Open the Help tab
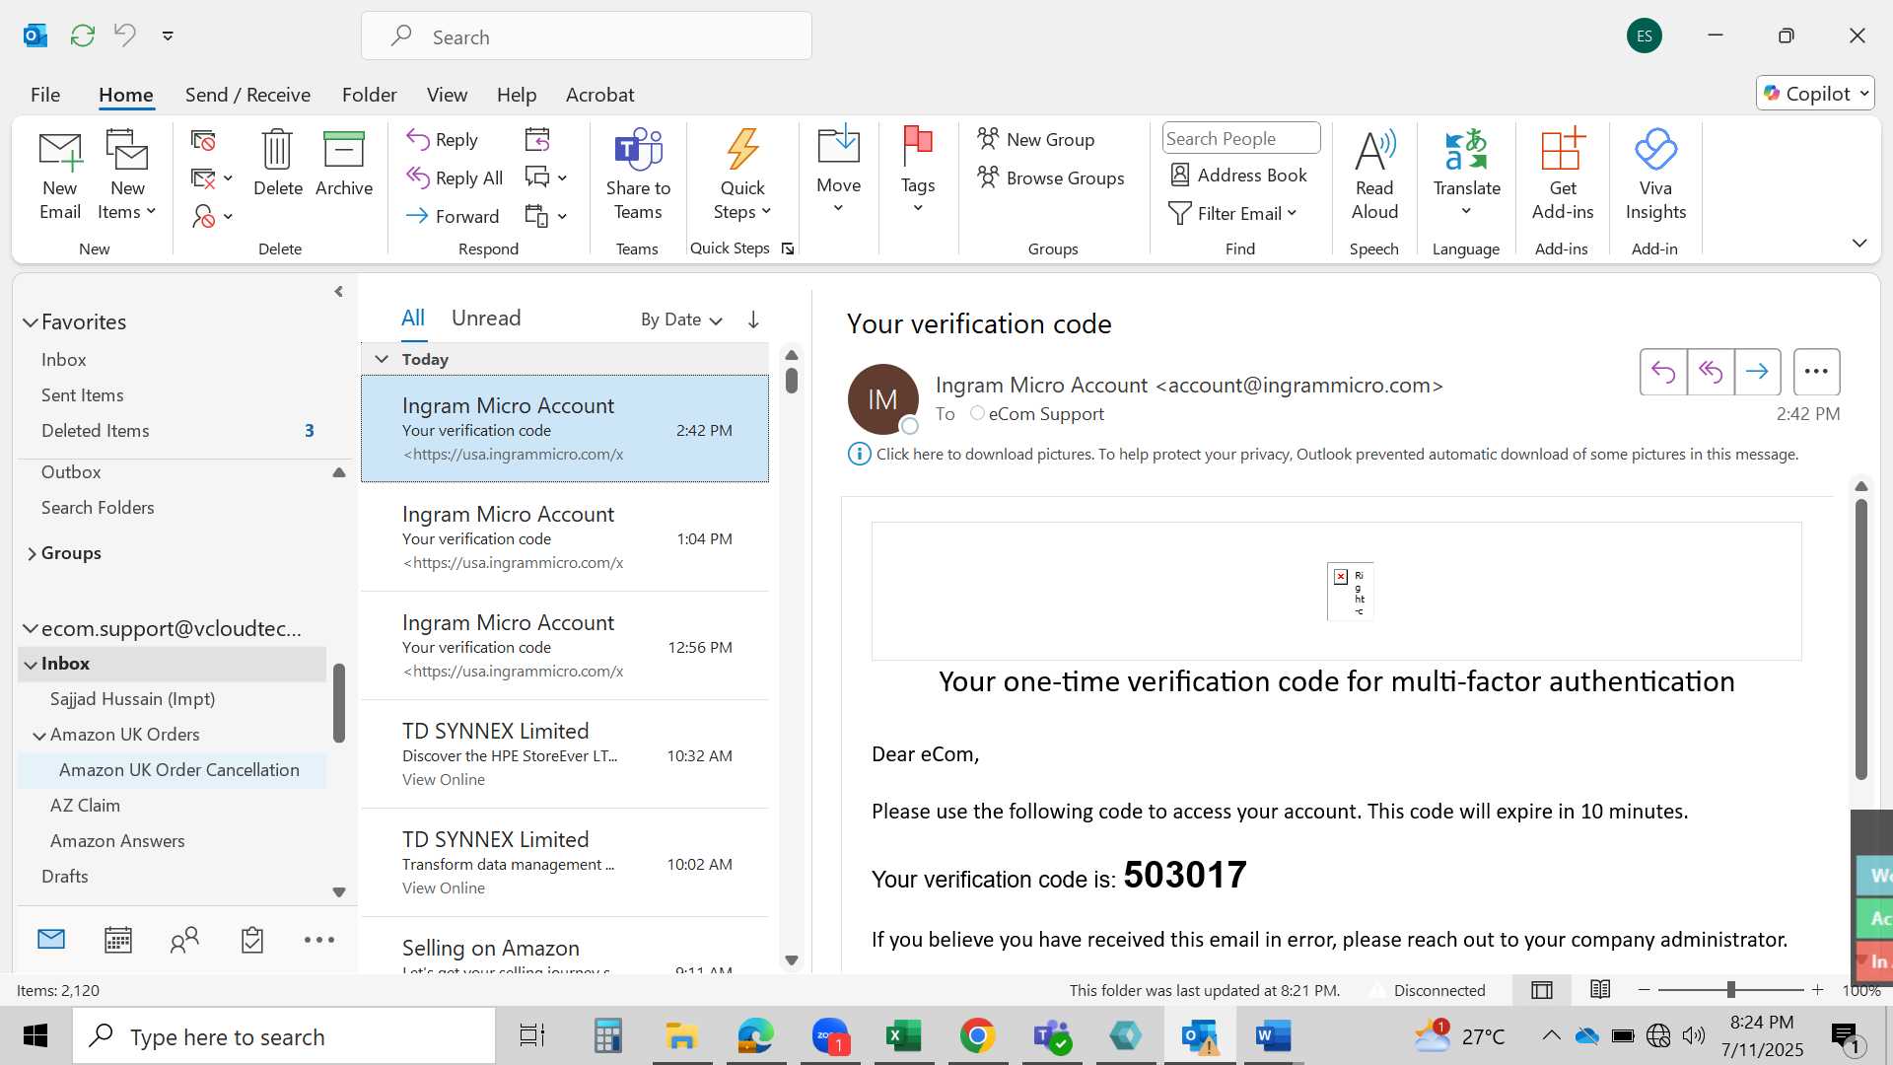The width and height of the screenshot is (1893, 1065). point(517,95)
